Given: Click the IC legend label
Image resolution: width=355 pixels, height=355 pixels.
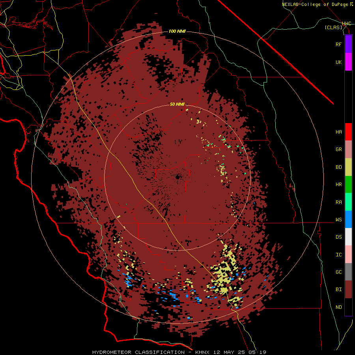Looking at the screenshot, I should tap(338, 255).
